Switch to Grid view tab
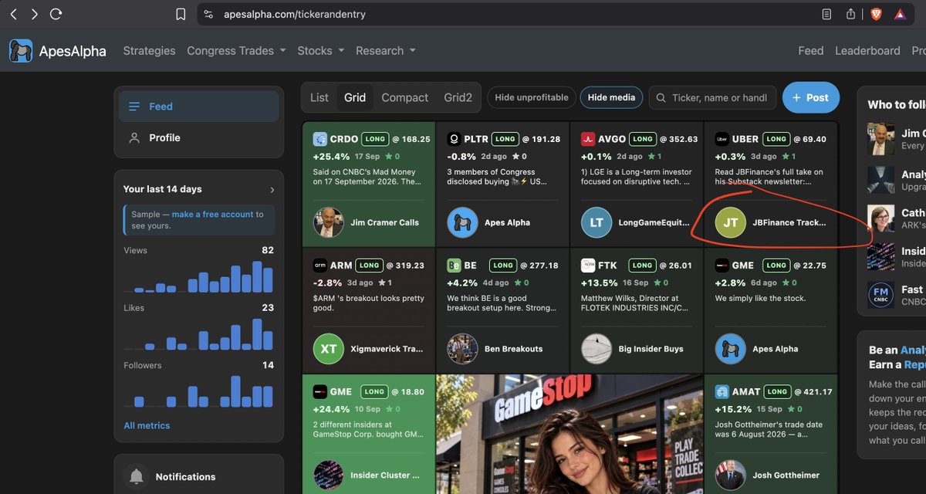 355,97
